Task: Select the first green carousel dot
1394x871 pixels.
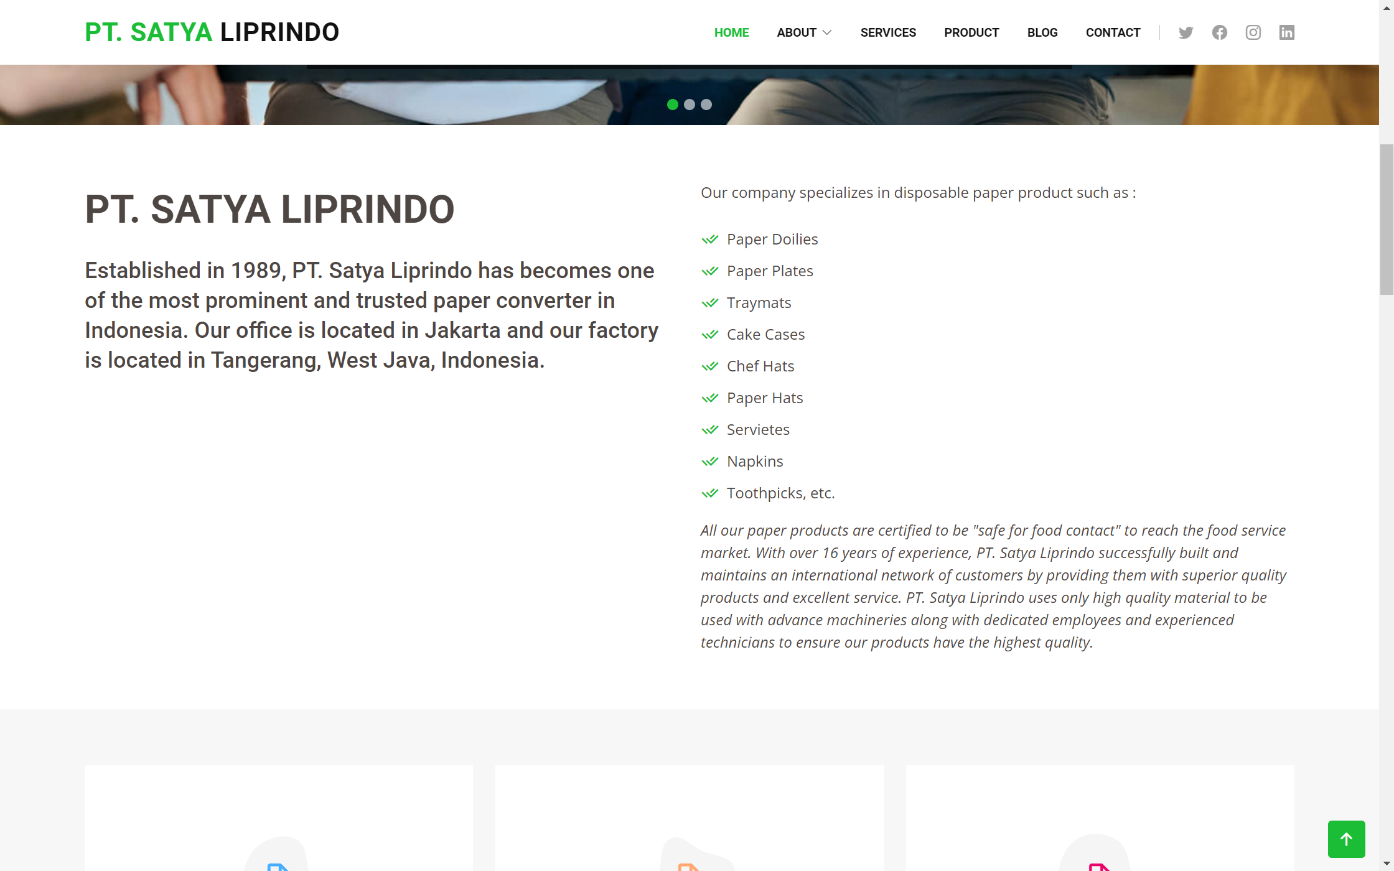Action: [672, 105]
